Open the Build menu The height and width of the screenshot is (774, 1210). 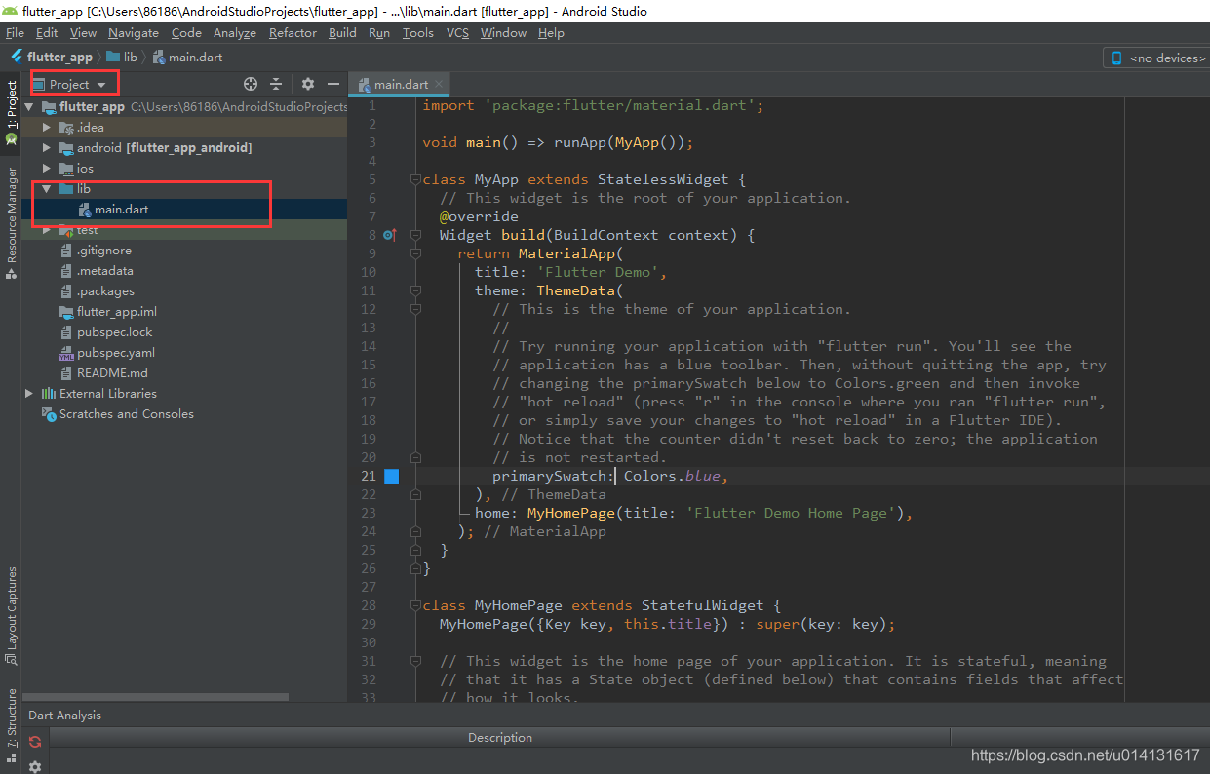[x=342, y=32]
